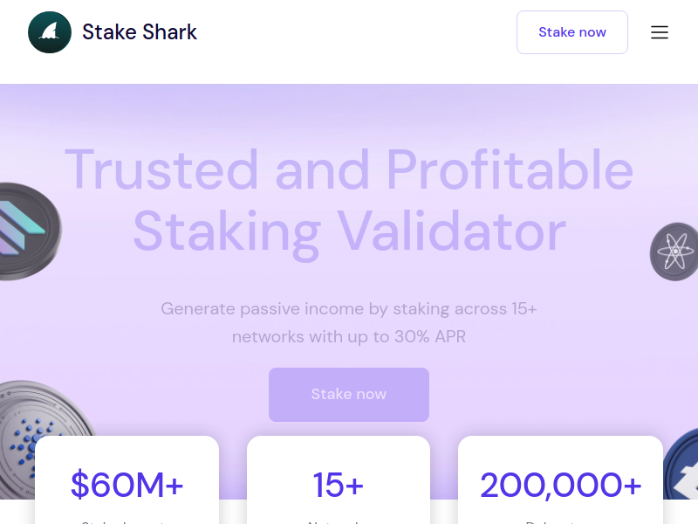Click the Staking Validator headline line

click(x=349, y=231)
